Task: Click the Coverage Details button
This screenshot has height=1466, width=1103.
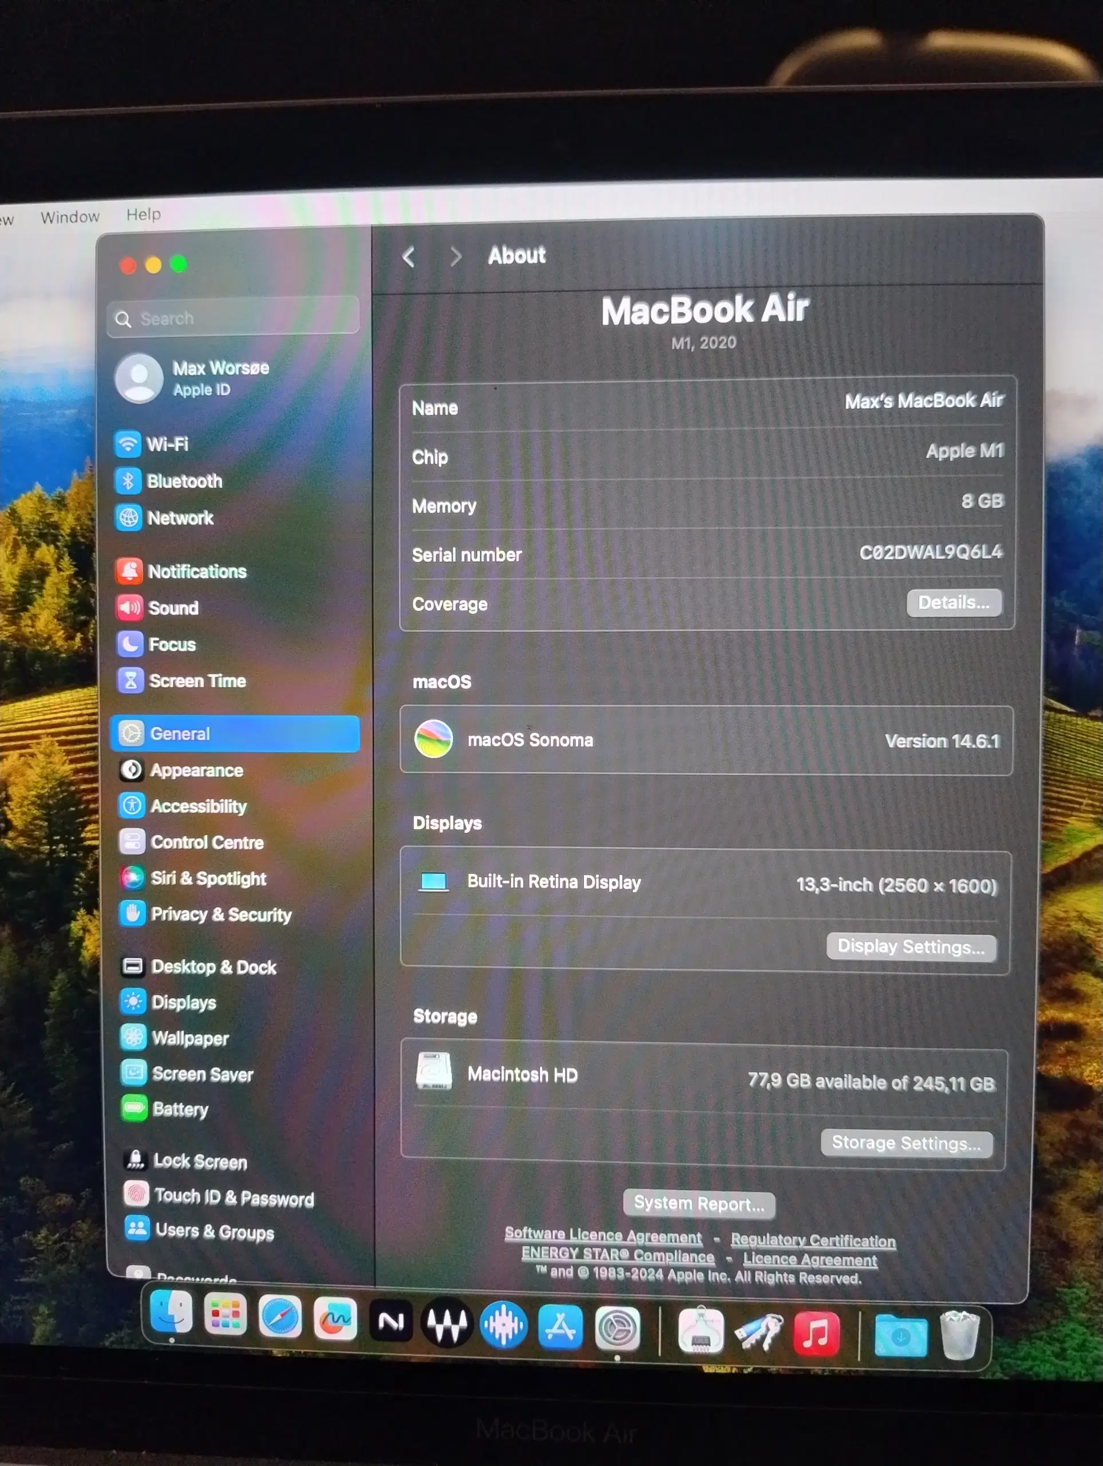Action: pyautogui.click(x=954, y=602)
